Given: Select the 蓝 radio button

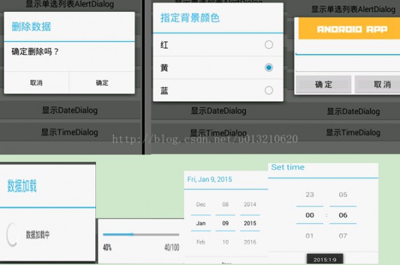Looking at the screenshot, I should tap(269, 90).
